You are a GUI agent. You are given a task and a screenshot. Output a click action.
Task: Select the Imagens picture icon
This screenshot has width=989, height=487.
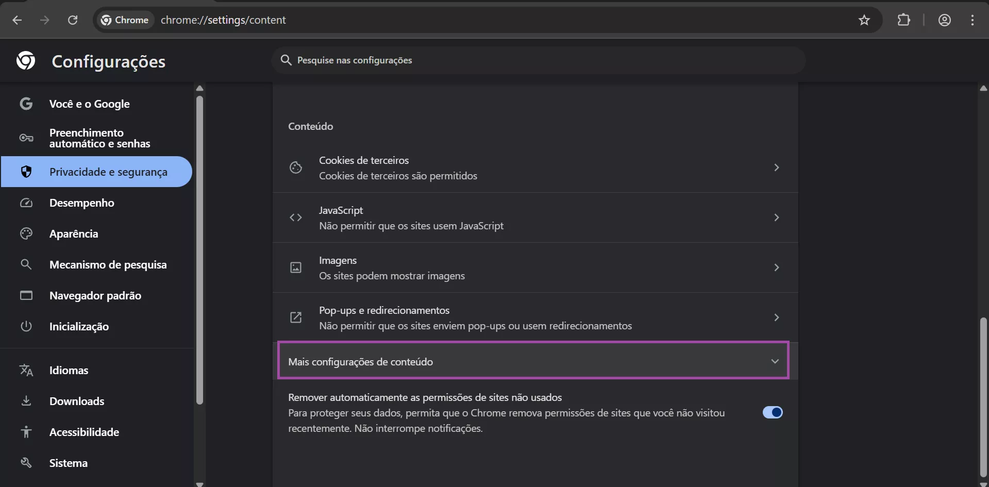pyautogui.click(x=296, y=267)
